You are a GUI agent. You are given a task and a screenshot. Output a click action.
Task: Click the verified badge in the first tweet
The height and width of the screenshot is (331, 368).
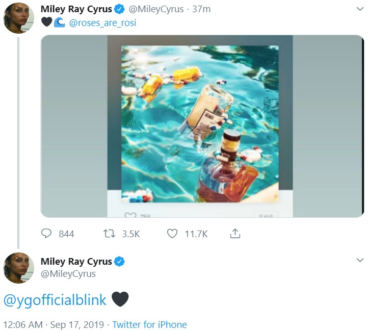(119, 9)
